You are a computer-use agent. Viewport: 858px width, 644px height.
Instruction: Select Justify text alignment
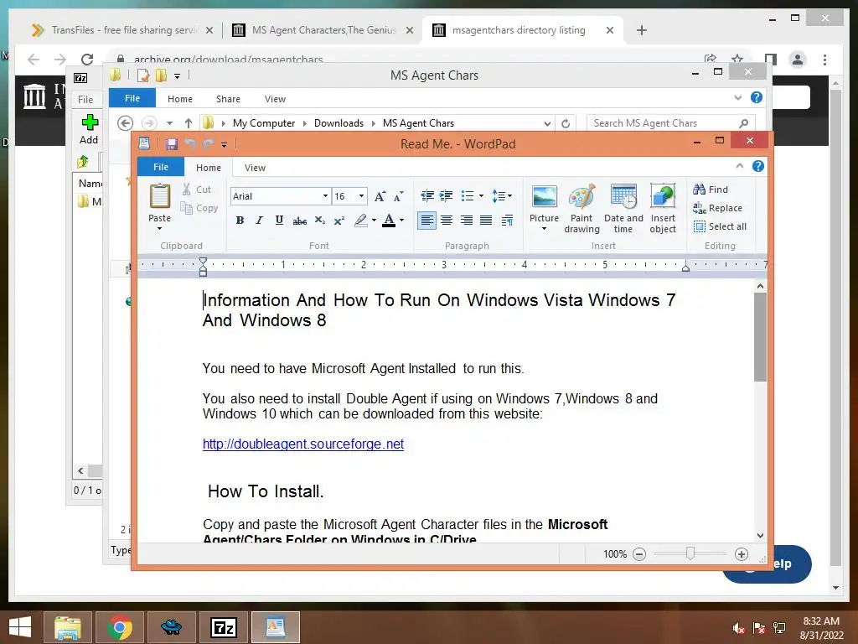coord(486,221)
